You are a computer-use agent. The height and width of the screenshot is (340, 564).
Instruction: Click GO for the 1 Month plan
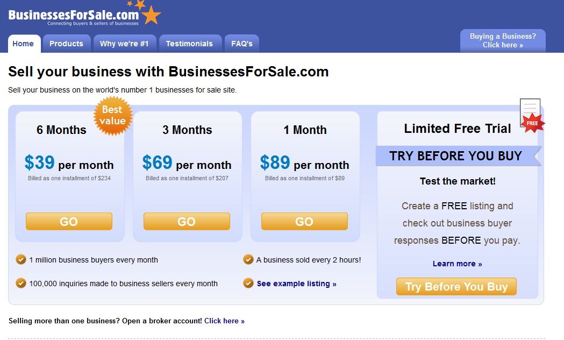click(304, 221)
